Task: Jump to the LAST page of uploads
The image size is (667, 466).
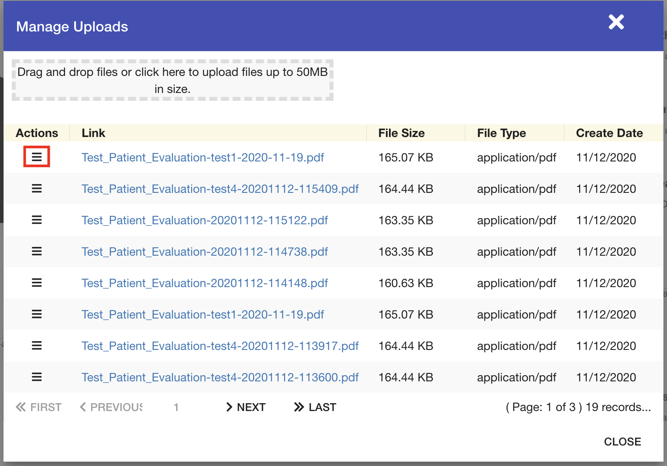Action: [x=315, y=407]
